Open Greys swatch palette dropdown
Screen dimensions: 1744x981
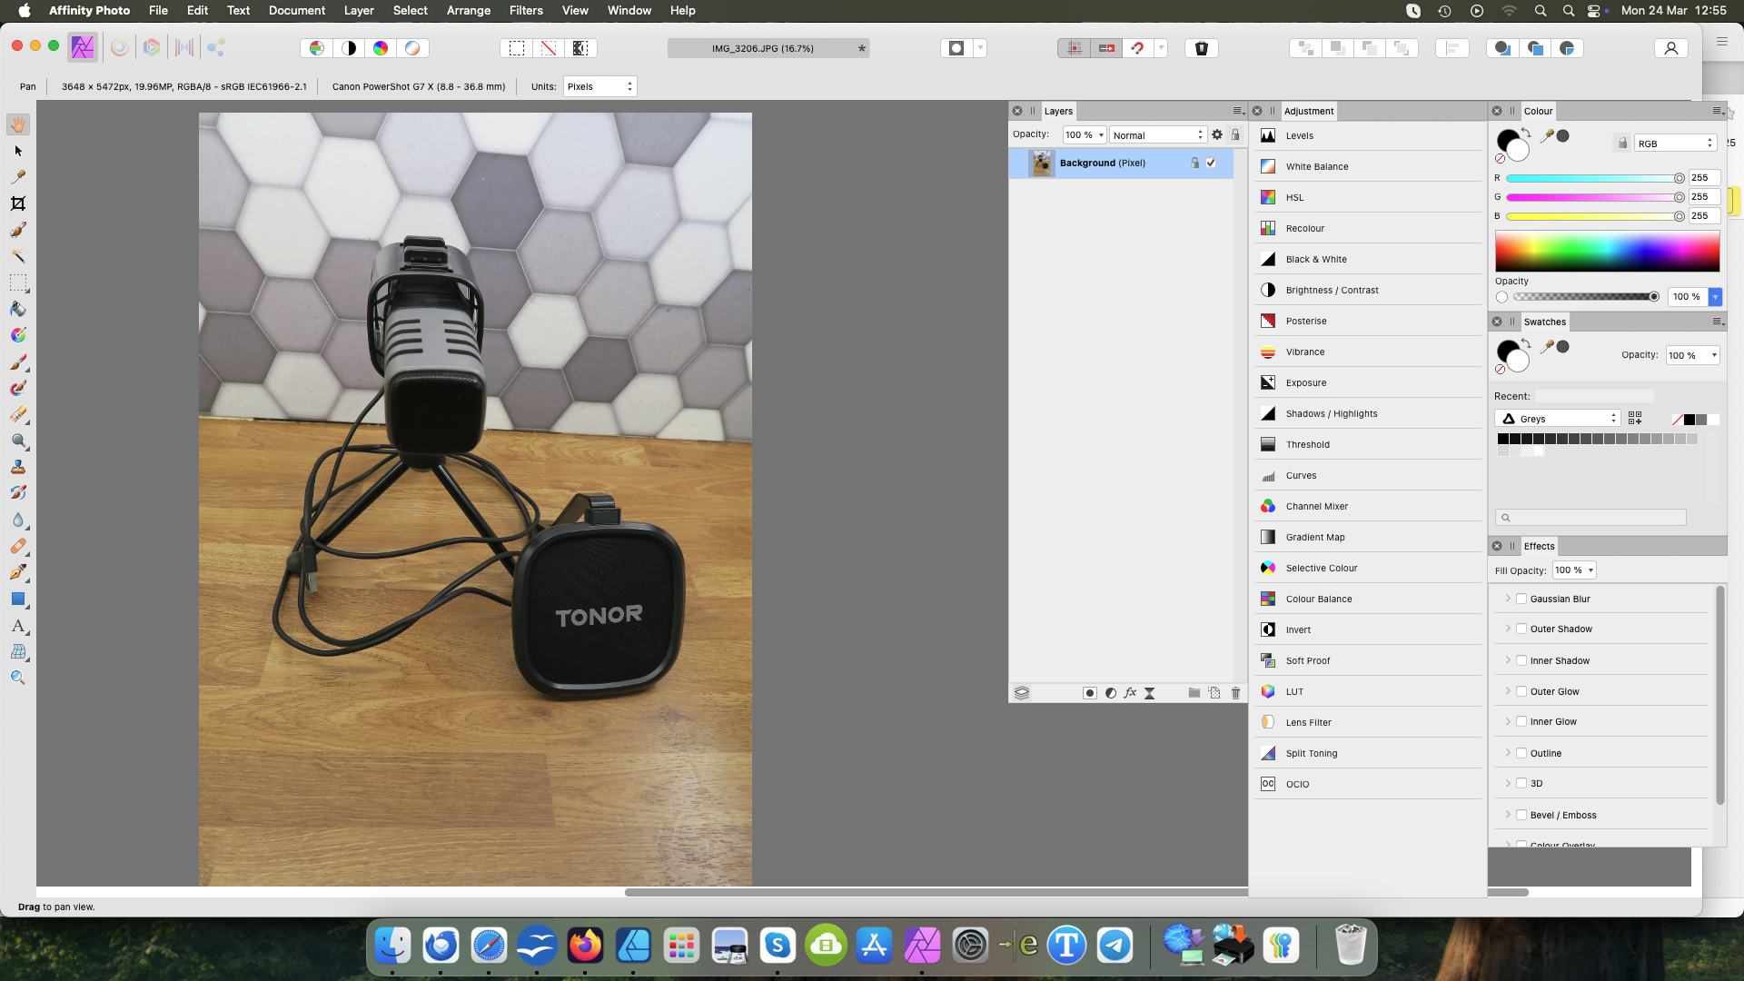pyautogui.click(x=1557, y=419)
